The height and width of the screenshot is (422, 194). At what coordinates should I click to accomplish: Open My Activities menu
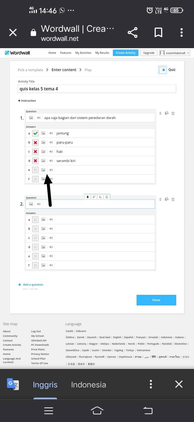click(x=83, y=53)
